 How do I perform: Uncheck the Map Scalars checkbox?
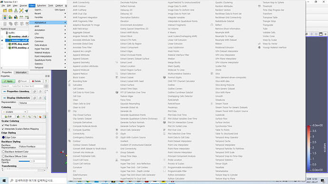point(3,125)
